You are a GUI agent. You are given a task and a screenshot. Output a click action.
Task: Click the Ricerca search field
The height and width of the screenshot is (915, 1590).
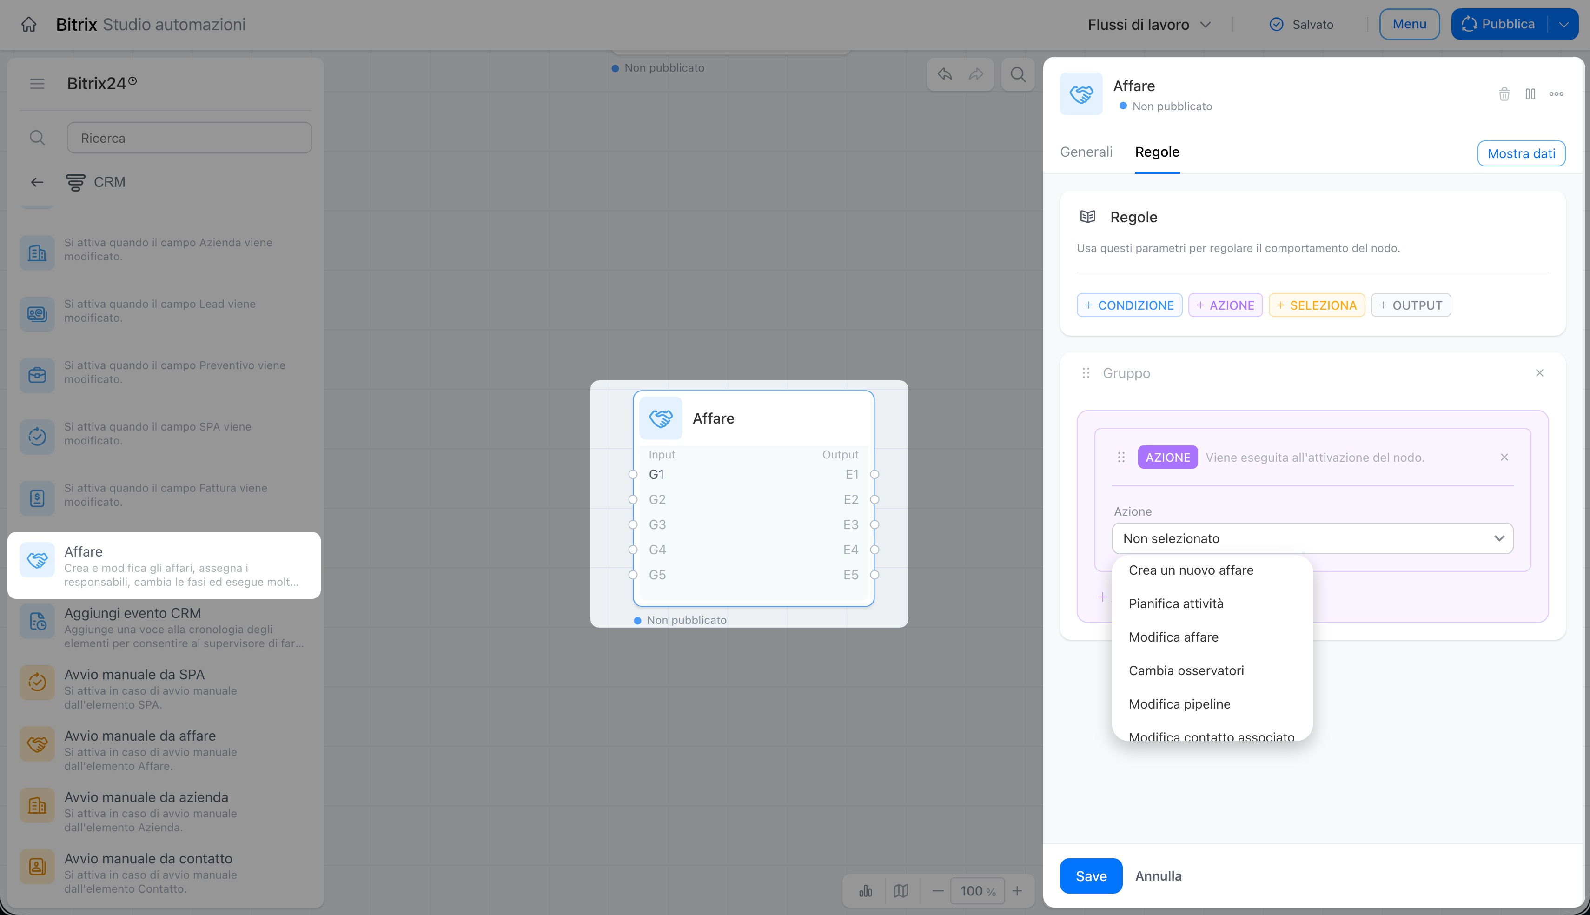click(x=189, y=138)
